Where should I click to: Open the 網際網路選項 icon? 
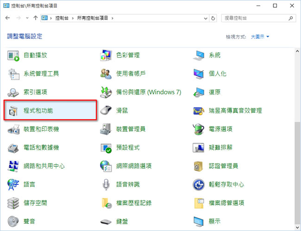pyautogui.click(x=106, y=166)
